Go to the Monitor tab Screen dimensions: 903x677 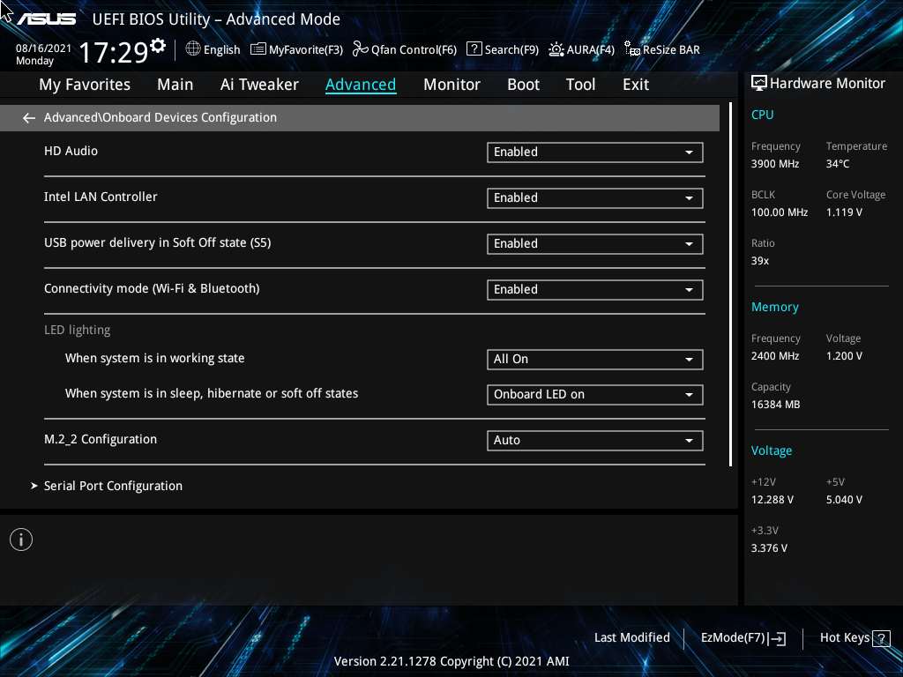tap(451, 85)
